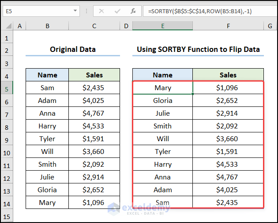Open the Name Box dropdown arrow
Viewport: 278px width, 223px height.
(x=75, y=11)
